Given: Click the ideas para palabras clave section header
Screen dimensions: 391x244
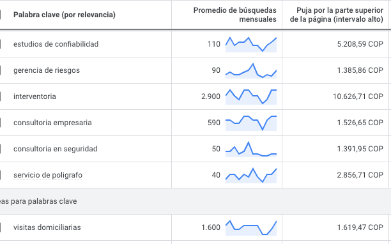Looking at the screenshot, I should click(x=38, y=201).
